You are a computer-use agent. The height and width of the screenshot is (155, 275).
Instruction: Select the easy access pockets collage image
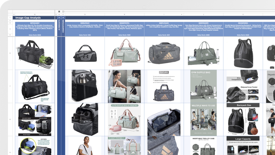coord(35,120)
